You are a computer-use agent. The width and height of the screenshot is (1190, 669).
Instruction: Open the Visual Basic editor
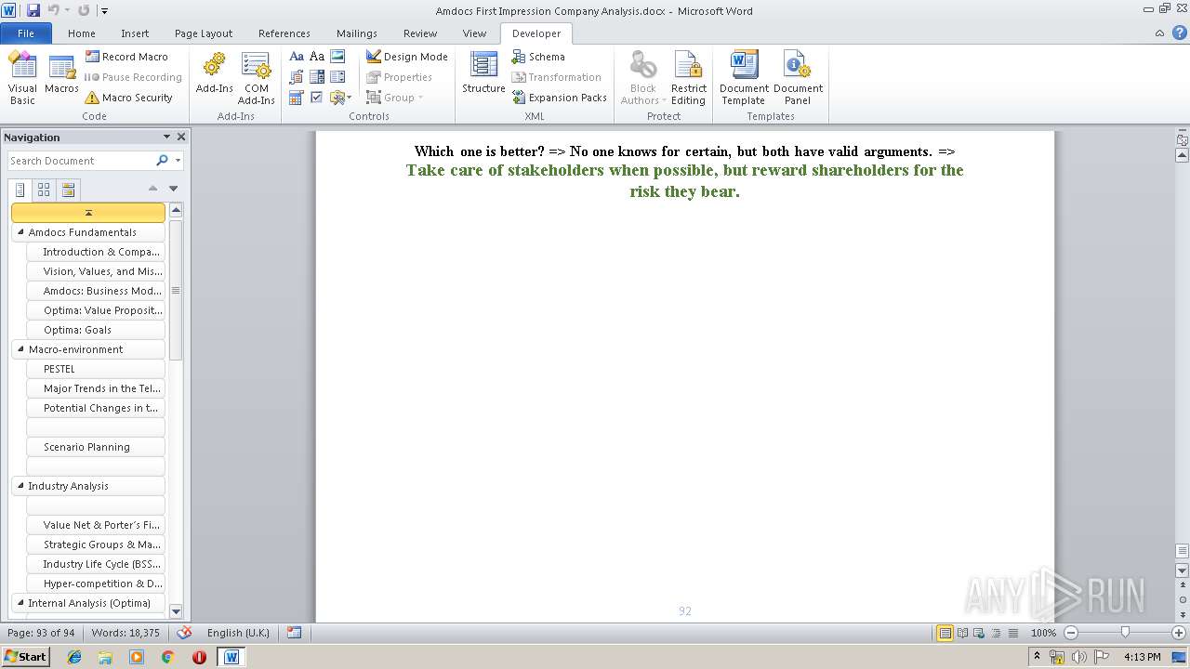coord(22,78)
